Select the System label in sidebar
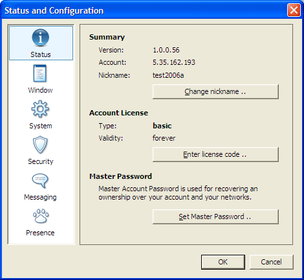 41,126
